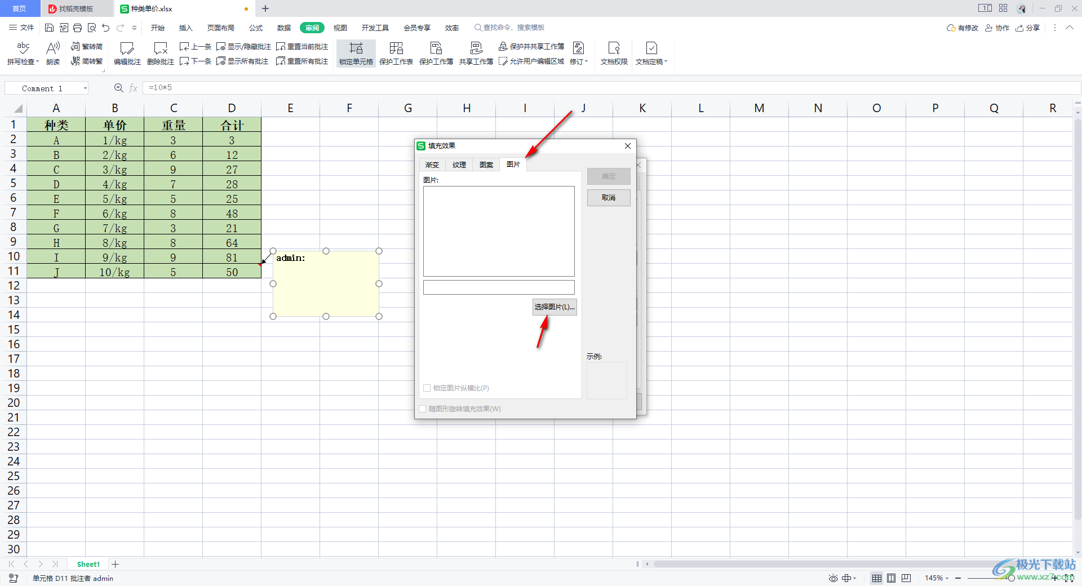
Task: Click the Save icon in quick access toolbar
Action: [x=49, y=28]
